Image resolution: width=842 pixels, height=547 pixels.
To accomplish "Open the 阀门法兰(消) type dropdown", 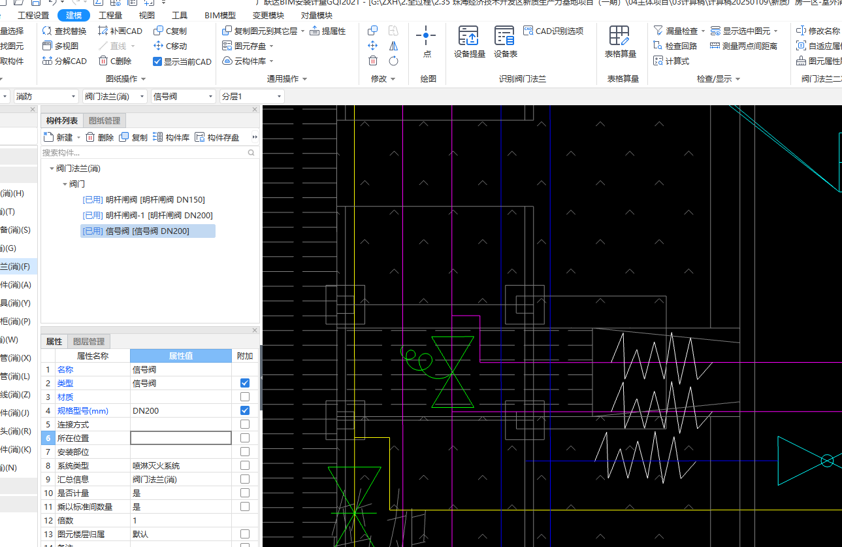I will coord(114,96).
